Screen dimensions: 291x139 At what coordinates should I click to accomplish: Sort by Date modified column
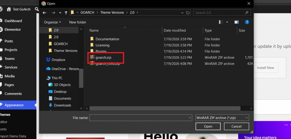point(175,30)
